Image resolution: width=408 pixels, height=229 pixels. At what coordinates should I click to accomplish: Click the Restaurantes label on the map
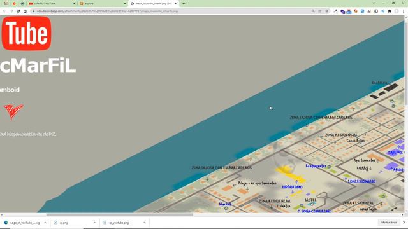(316, 166)
